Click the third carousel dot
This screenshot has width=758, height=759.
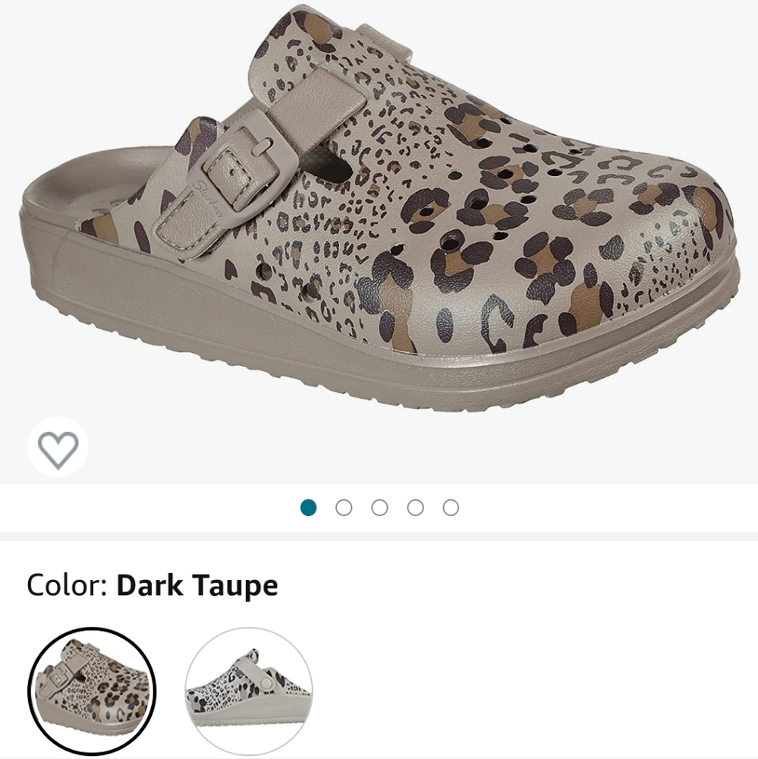(381, 508)
